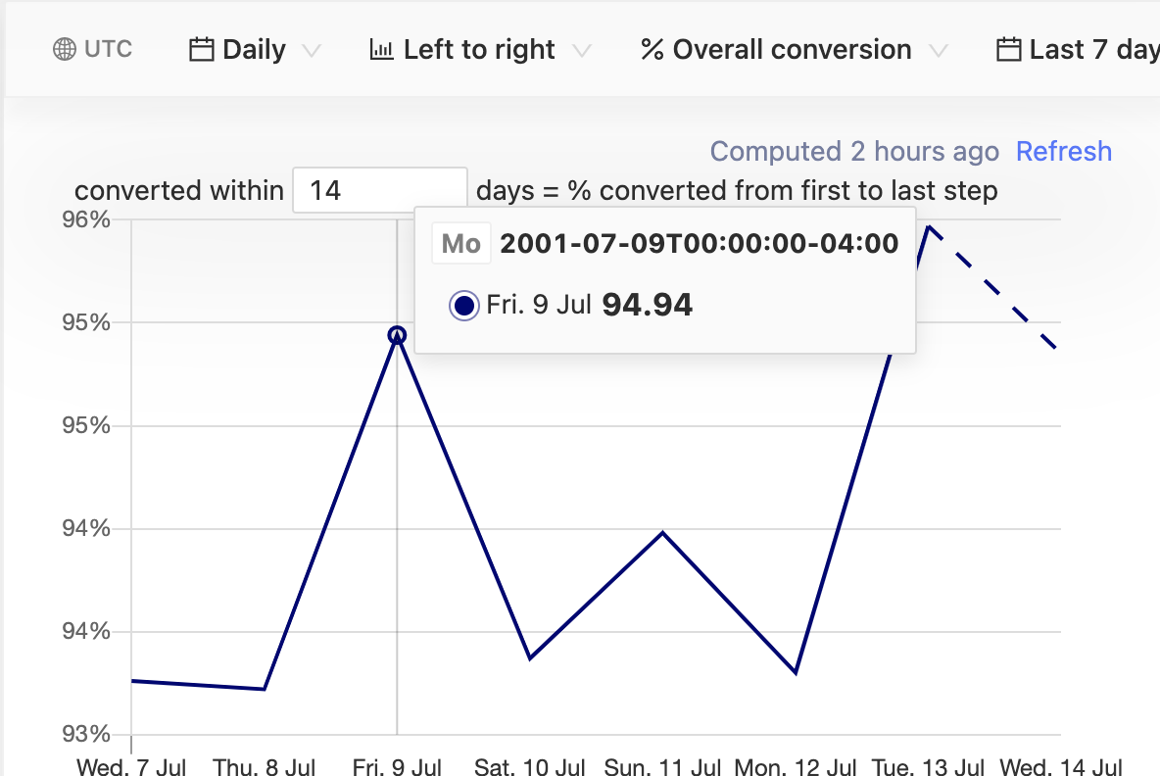Image resolution: width=1160 pixels, height=776 pixels.
Task: Click the percent icon beside Overall conversion
Action: click(652, 50)
